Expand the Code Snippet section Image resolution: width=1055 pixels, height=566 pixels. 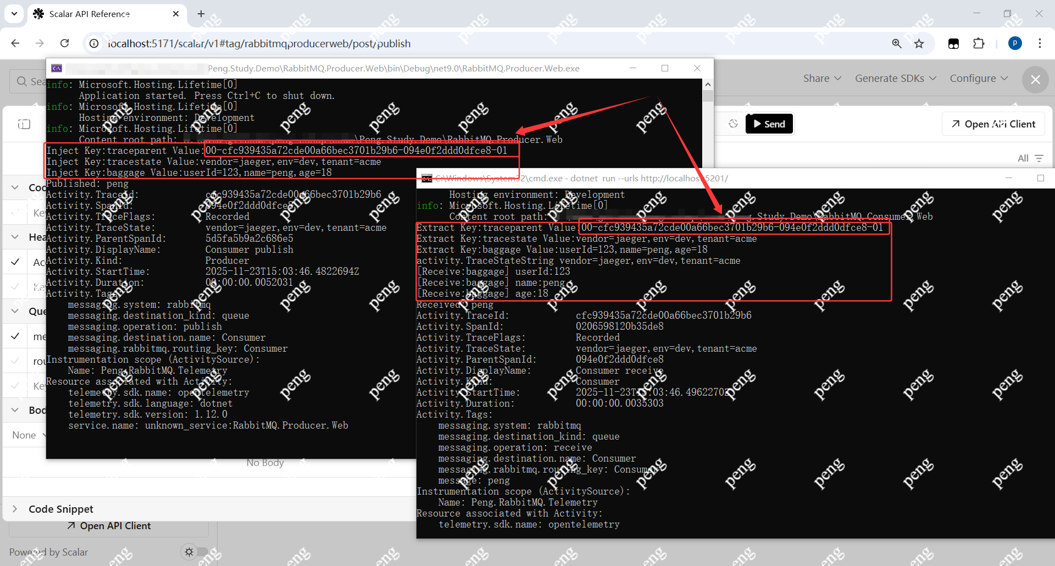pyautogui.click(x=60, y=509)
